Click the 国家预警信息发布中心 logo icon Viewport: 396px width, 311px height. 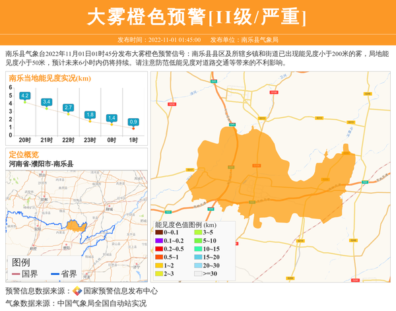(x=77, y=291)
